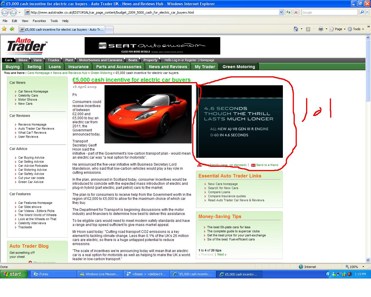Switch to the Green Motoring tab
The height and width of the screenshot is (297, 371).
coord(239,67)
